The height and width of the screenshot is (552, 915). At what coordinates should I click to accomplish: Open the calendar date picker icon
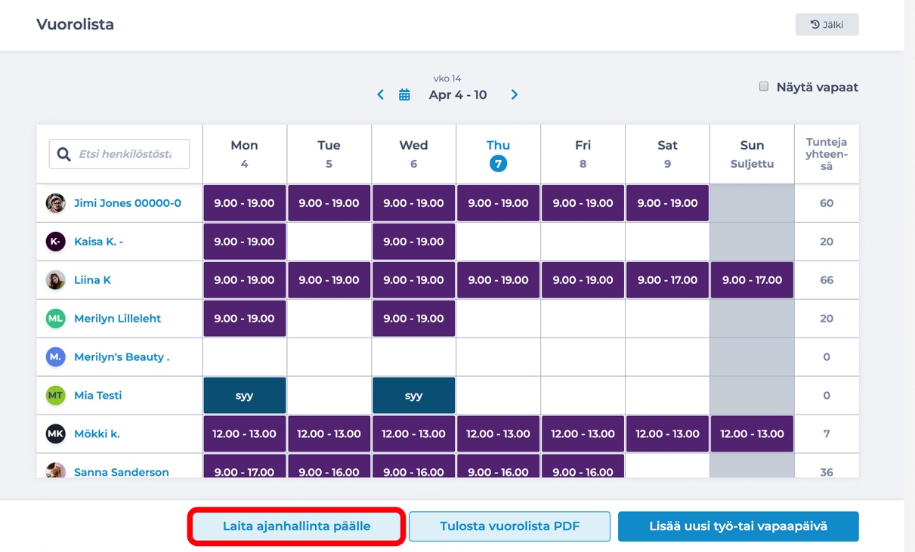(405, 94)
